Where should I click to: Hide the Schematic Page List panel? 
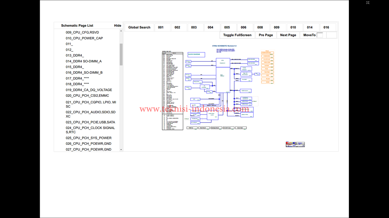(x=118, y=25)
